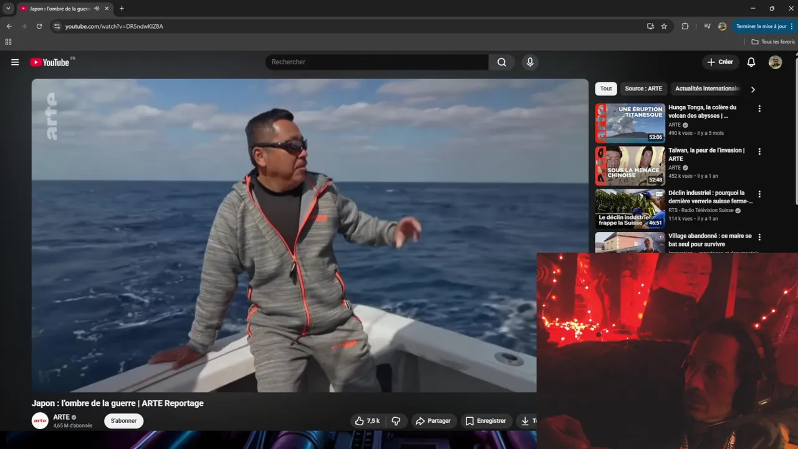Click Terminer la mise à jour

[x=761, y=26]
